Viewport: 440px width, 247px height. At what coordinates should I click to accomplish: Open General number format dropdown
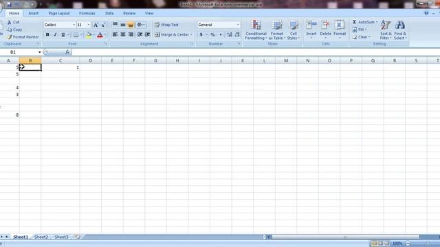click(238, 25)
